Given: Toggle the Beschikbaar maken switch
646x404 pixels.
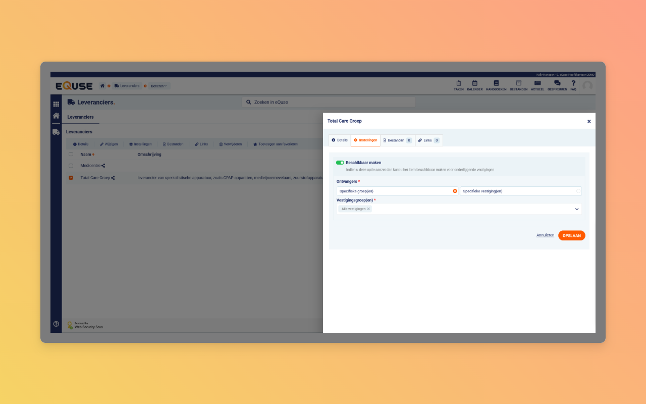Looking at the screenshot, I should [340, 163].
